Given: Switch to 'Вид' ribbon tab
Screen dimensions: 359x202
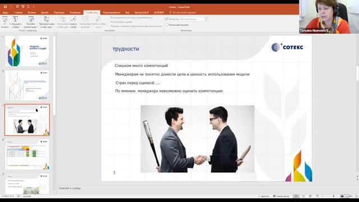Looking at the screenshot, I should (x=127, y=12).
